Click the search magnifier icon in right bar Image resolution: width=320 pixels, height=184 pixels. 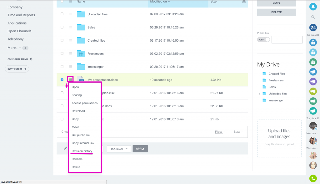313,17
